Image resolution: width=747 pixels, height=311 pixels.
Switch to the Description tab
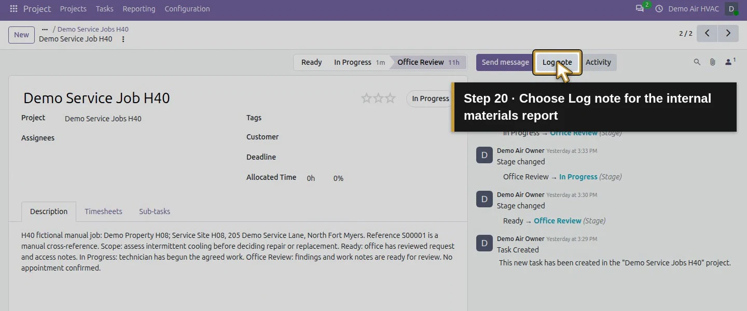click(x=49, y=211)
